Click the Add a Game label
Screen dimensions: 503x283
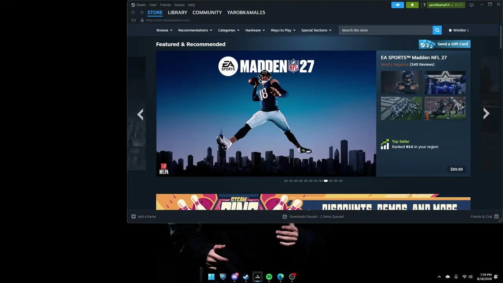click(x=147, y=217)
